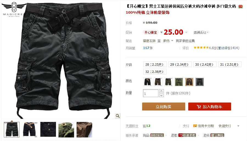Click the magnifier zoom icon on the product image
Image resolution: width=247 pixels, height=141 pixels.
click(117, 116)
